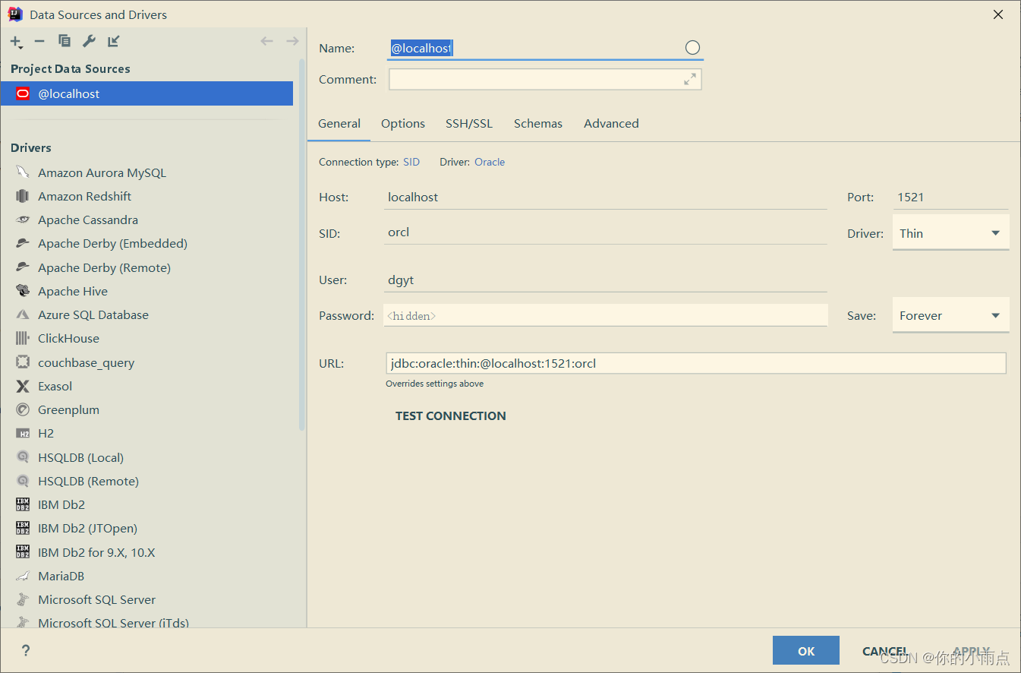
Task: Click the drivers list vertical scrollbar
Action: [x=302, y=243]
